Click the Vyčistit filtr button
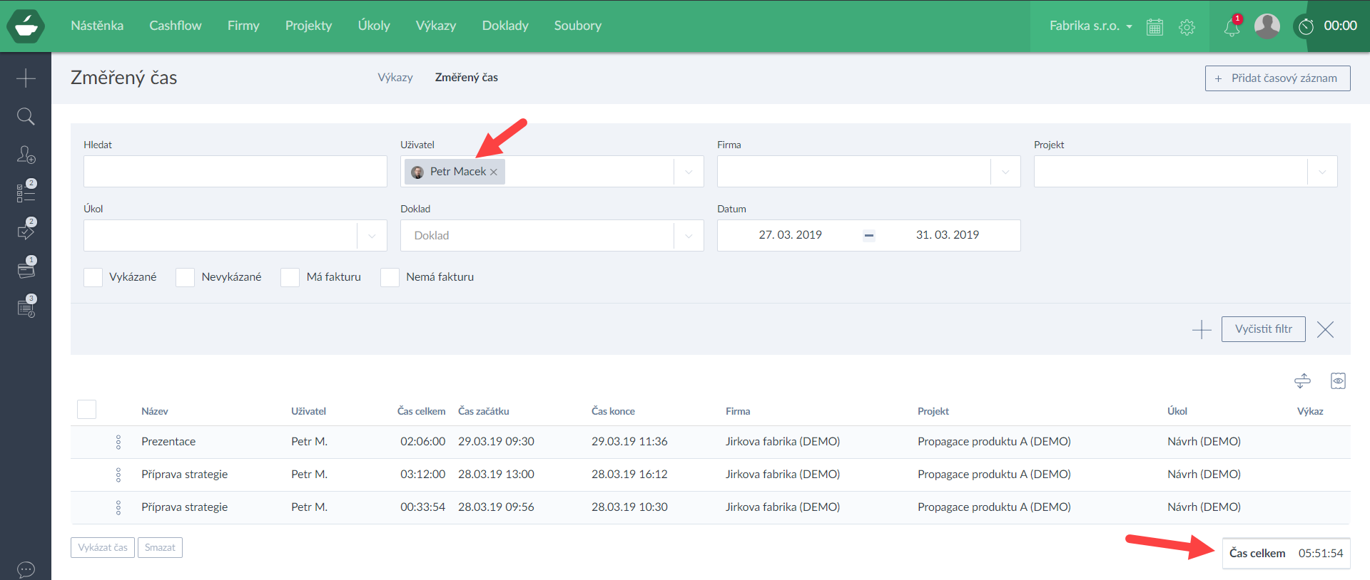This screenshot has width=1370, height=580. point(1263,329)
